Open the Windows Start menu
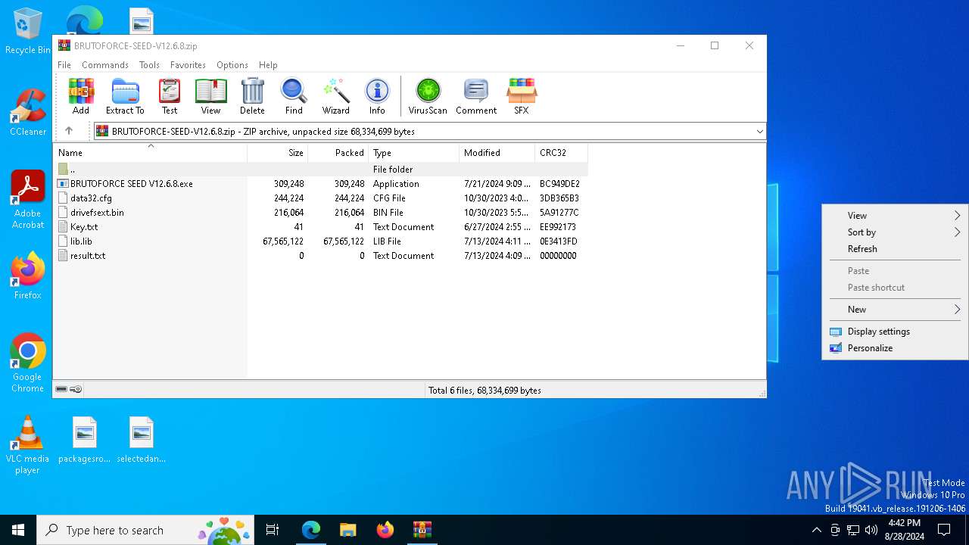Image resolution: width=969 pixels, height=545 pixels. click(18, 530)
